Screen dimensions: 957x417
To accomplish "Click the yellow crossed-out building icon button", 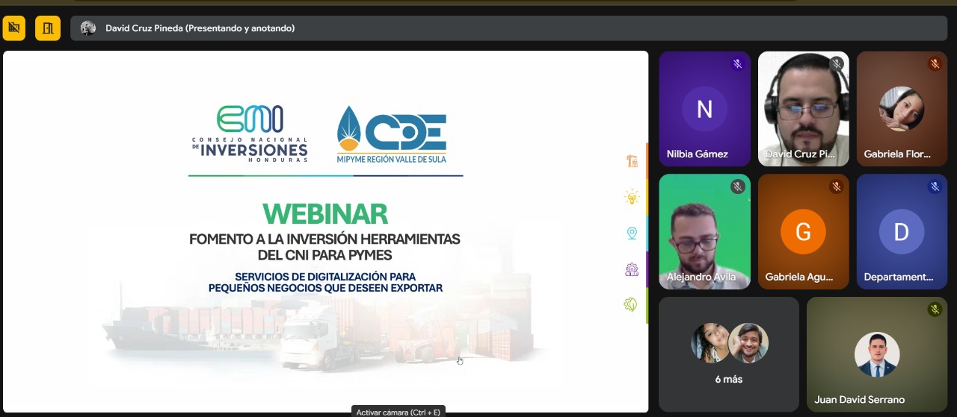I will pos(13,28).
